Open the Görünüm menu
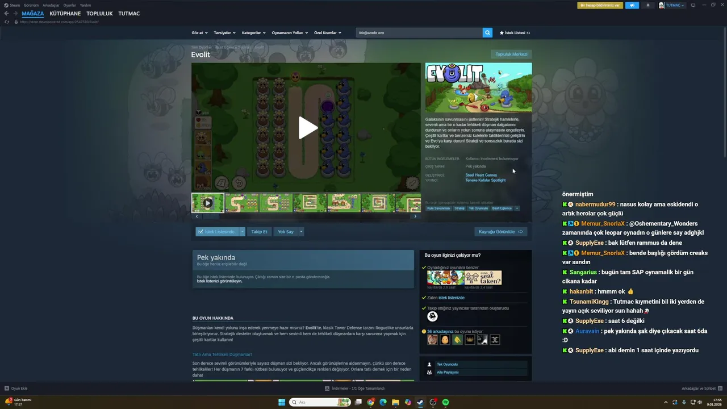 pyautogui.click(x=31, y=5)
